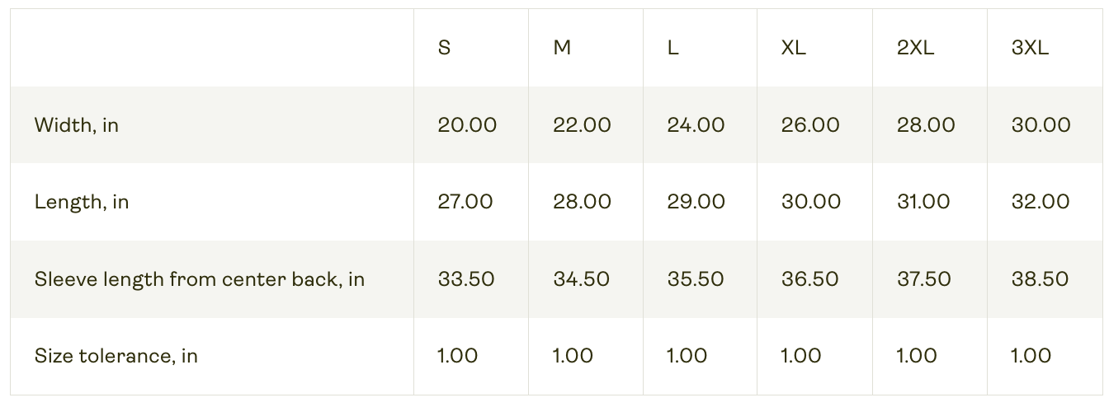Click the 2XL size column header

(x=915, y=48)
